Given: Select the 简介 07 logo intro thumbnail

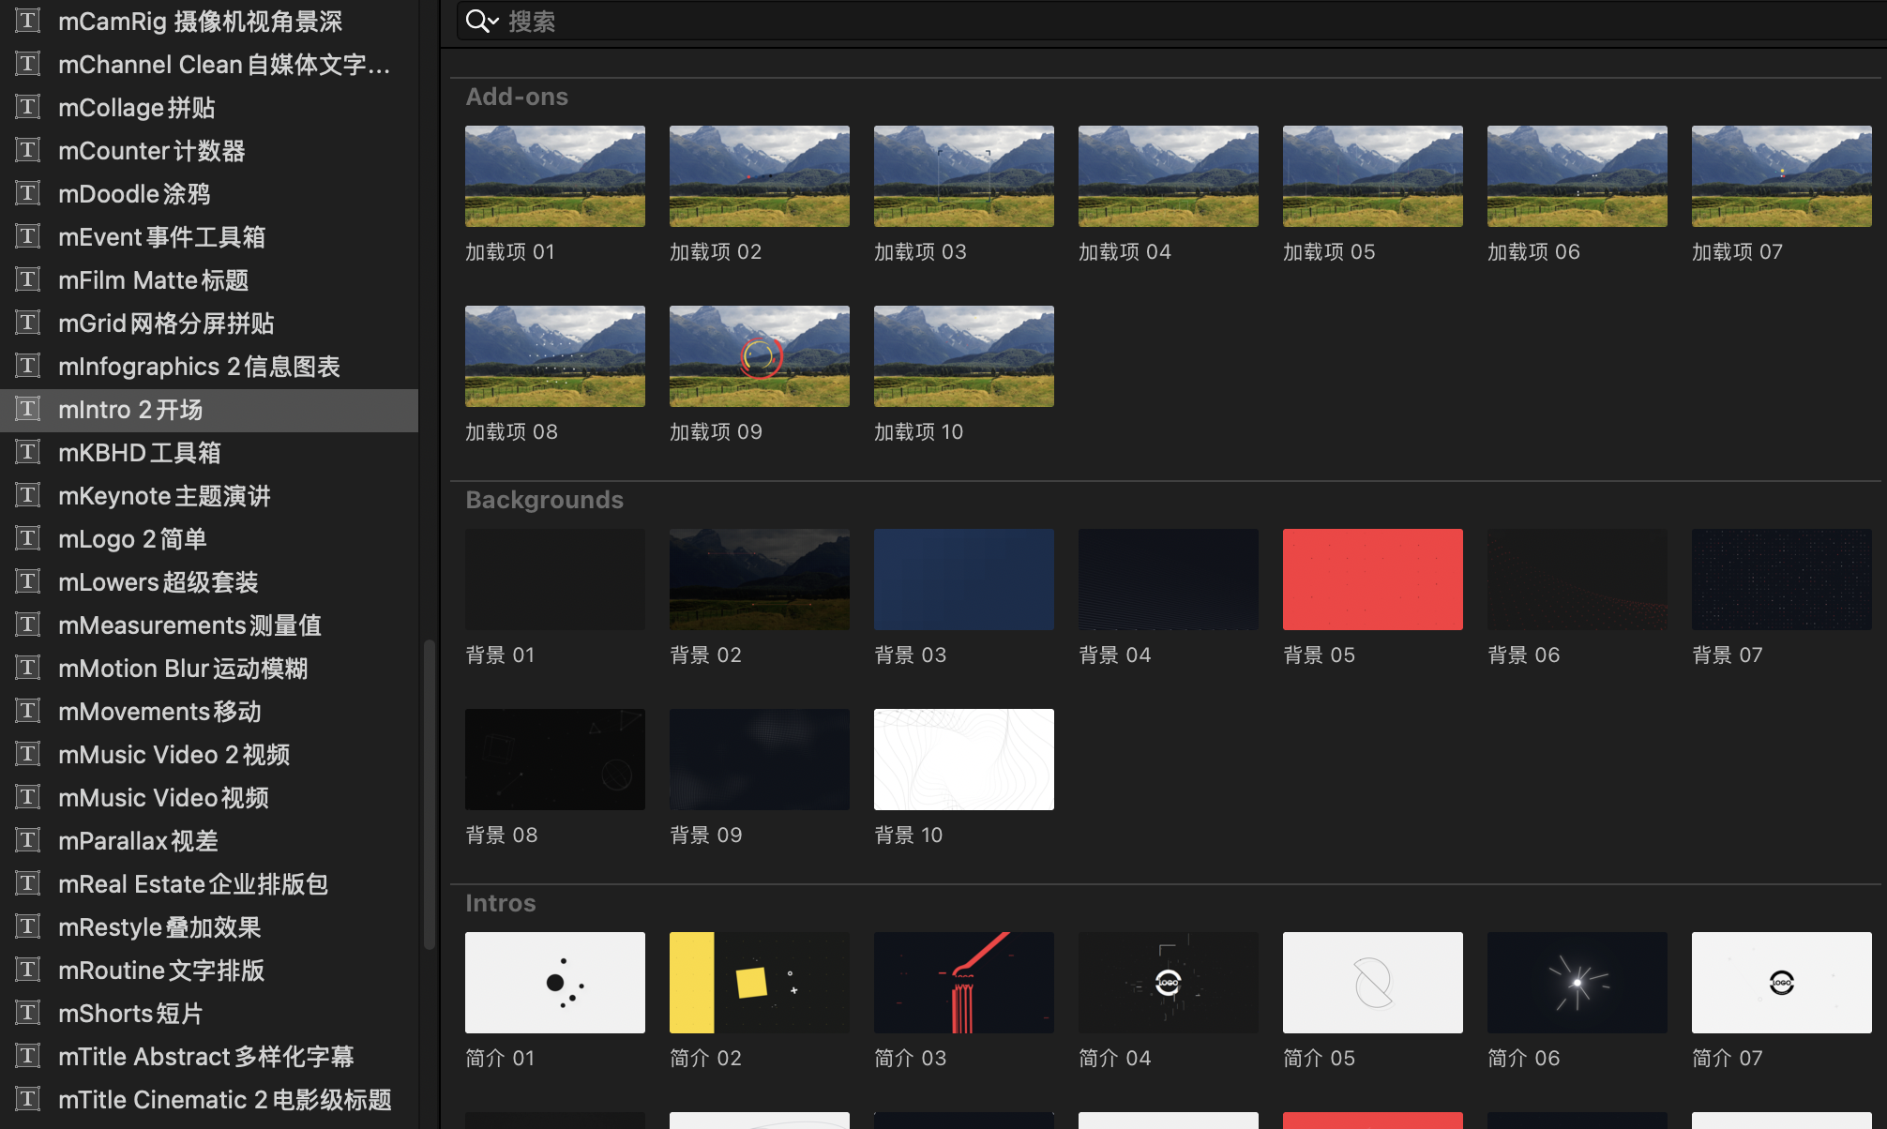Looking at the screenshot, I should [x=1782, y=983].
